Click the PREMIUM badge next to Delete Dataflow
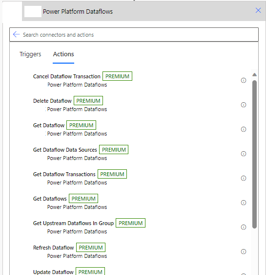This screenshot has height=275, width=266. [x=88, y=101]
